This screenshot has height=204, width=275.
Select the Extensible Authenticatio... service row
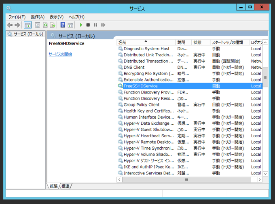point(190,80)
